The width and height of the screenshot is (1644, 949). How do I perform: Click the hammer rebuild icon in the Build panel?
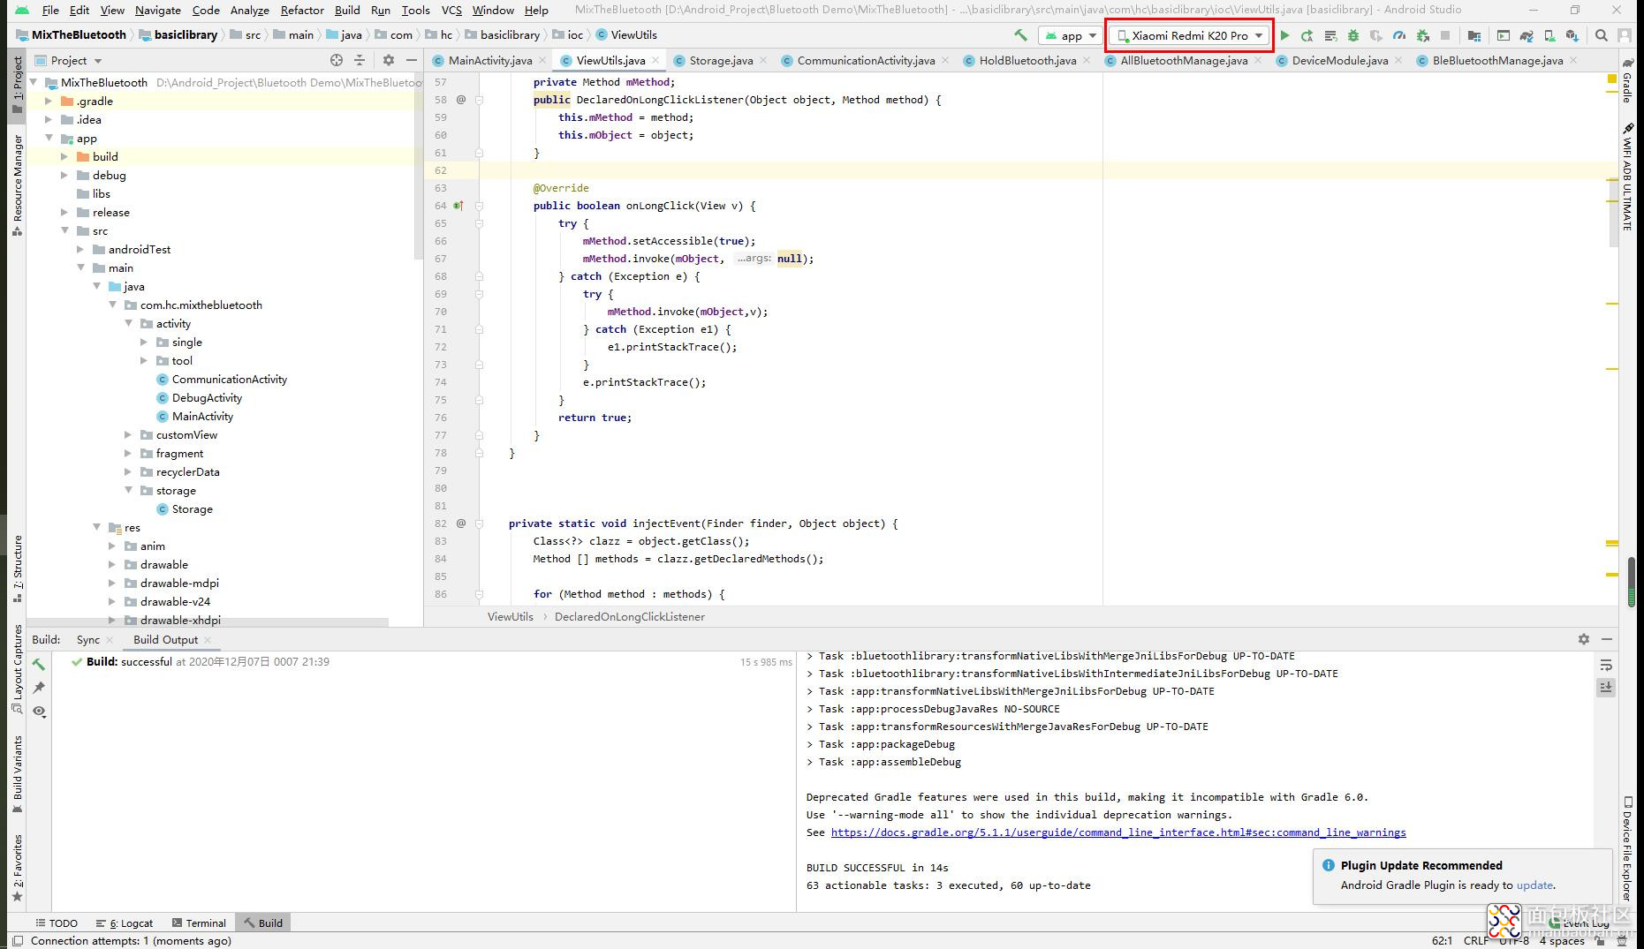tap(39, 664)
